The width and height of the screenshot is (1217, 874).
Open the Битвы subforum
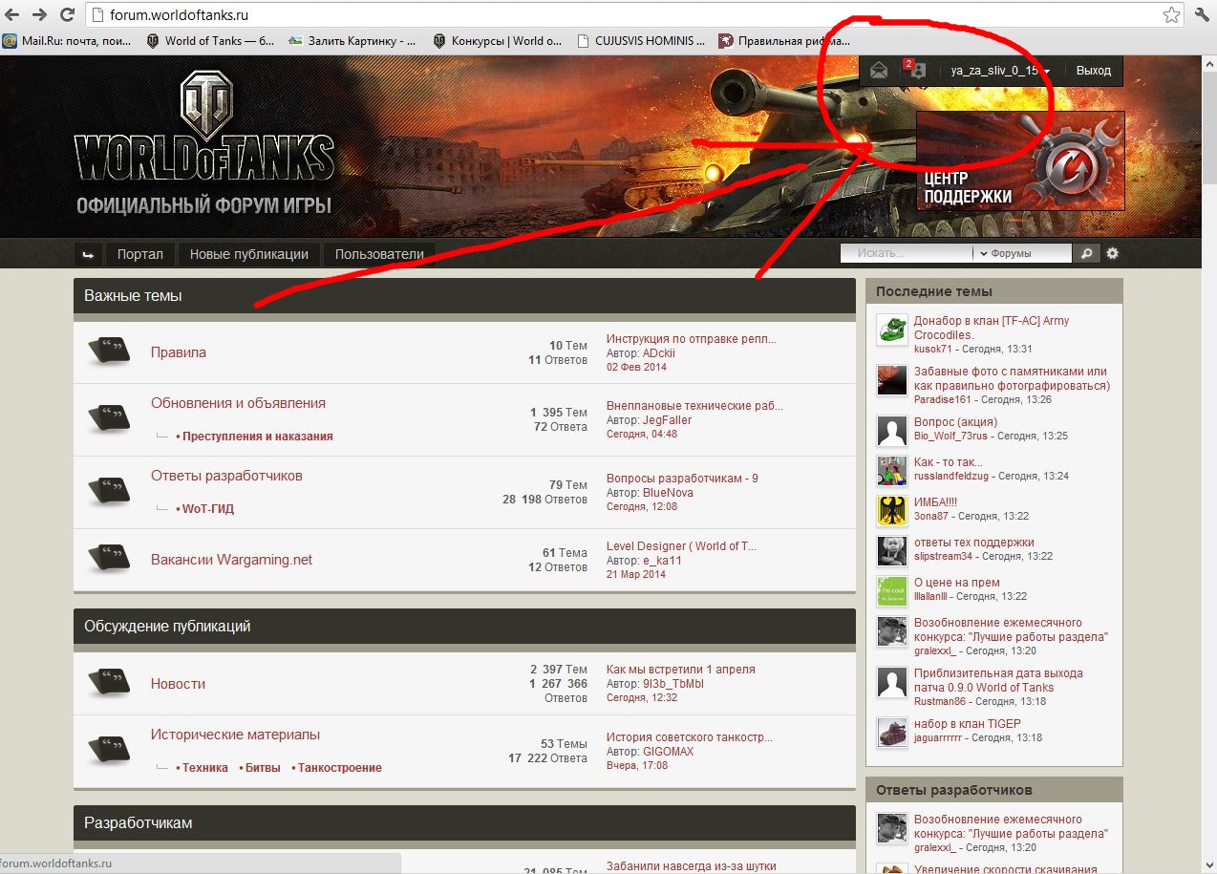(263, 768)
